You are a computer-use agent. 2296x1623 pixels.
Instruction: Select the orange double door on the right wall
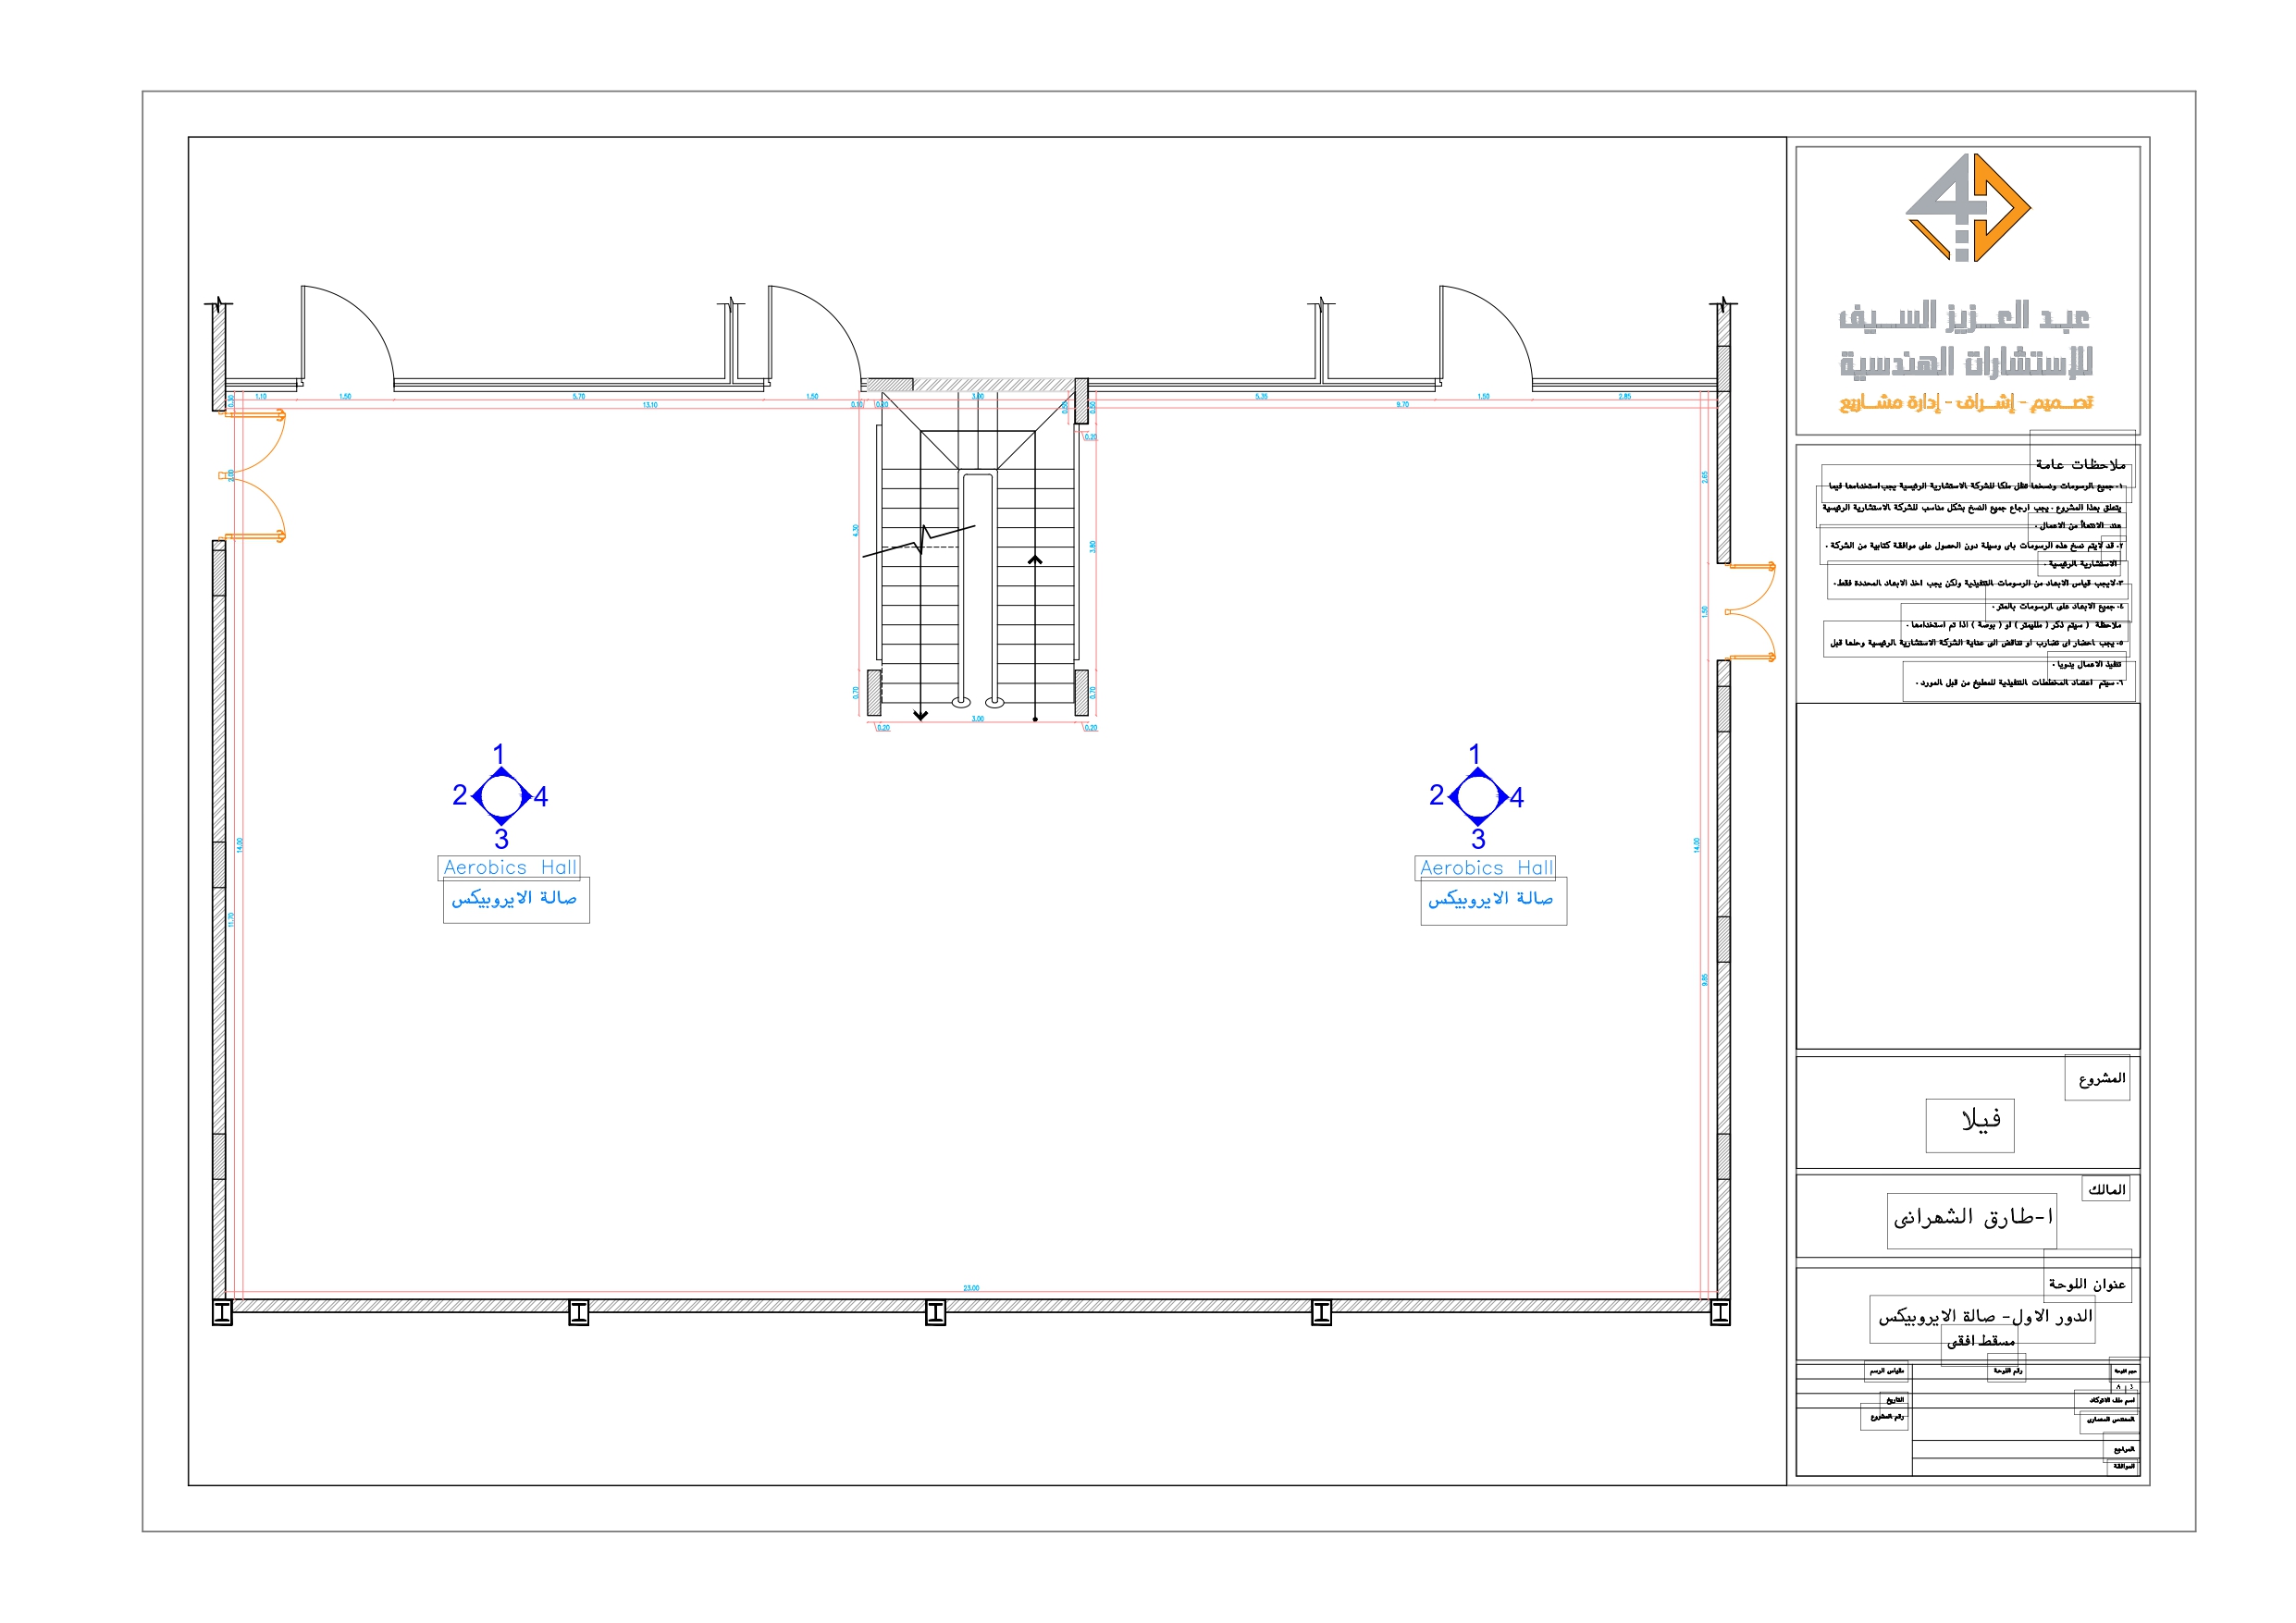1752,611
